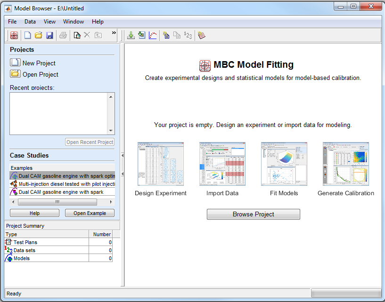
Task: Click the New Project link text
Action: (x=39, y=63)
